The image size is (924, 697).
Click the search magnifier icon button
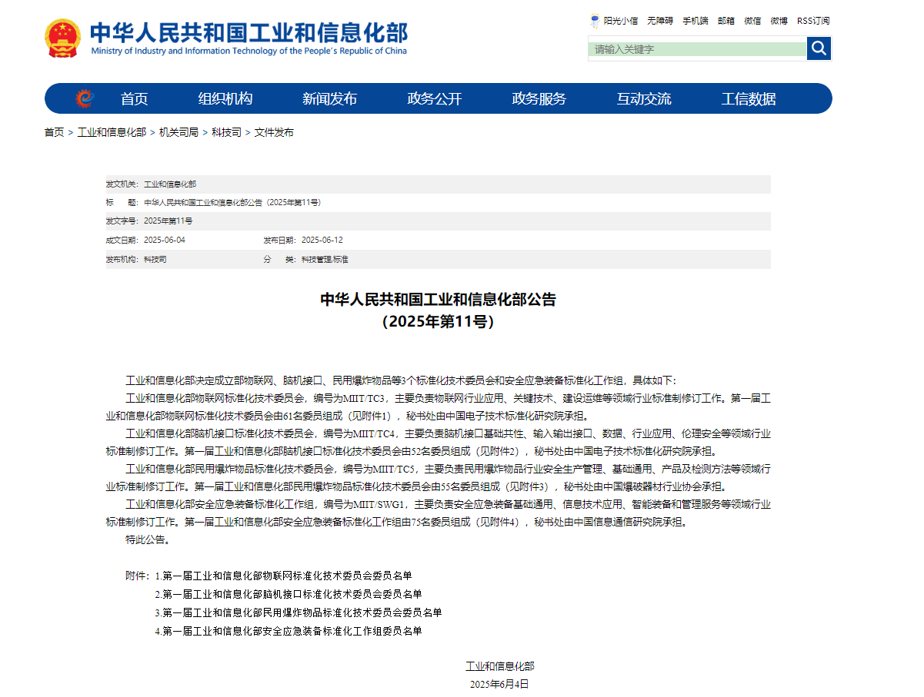pyautogui.click(x=819, y=48)
